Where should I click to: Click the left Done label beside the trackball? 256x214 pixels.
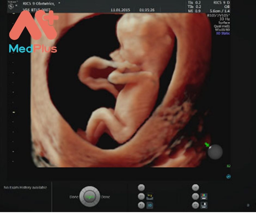click(74, 197)
